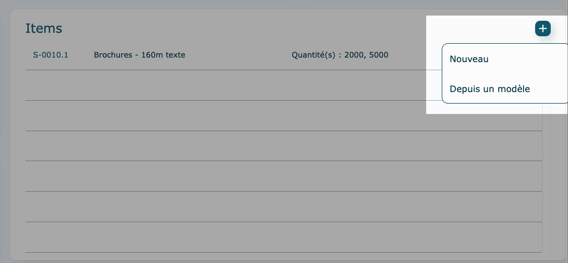Click the plus icon to add item

tap(543, 28)
